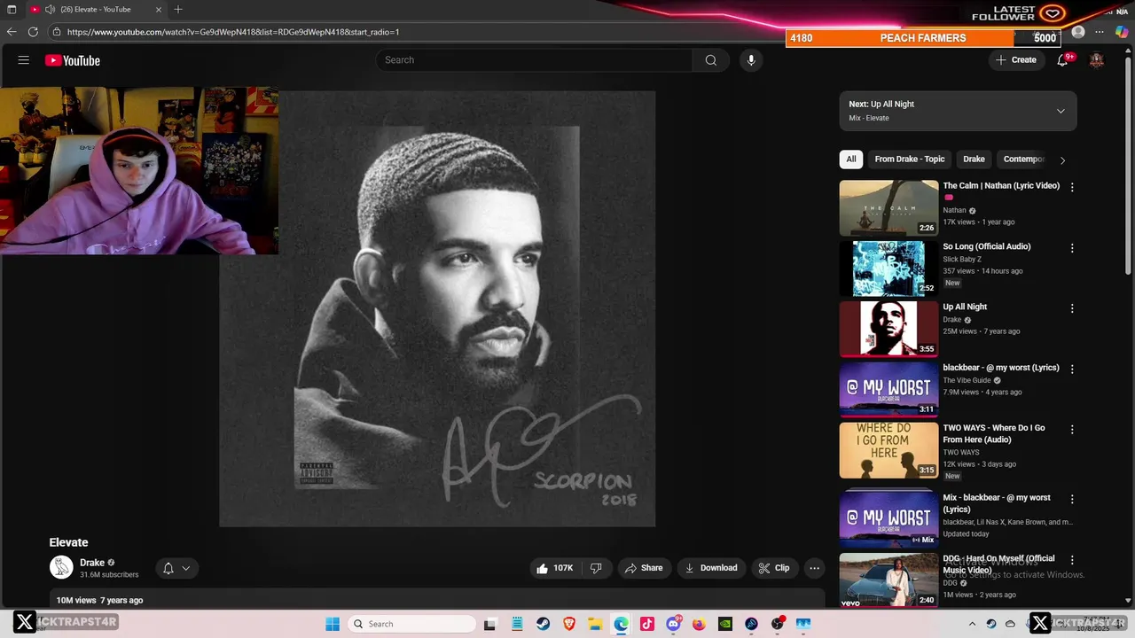Screen dimensions: 1135x638
Task: Open the DDG Hard On Myself thumbnail
Action: [888, 580]
